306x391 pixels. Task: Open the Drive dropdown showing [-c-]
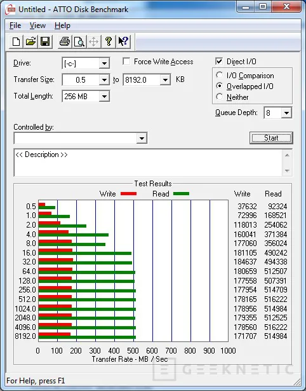click(104, 64)
